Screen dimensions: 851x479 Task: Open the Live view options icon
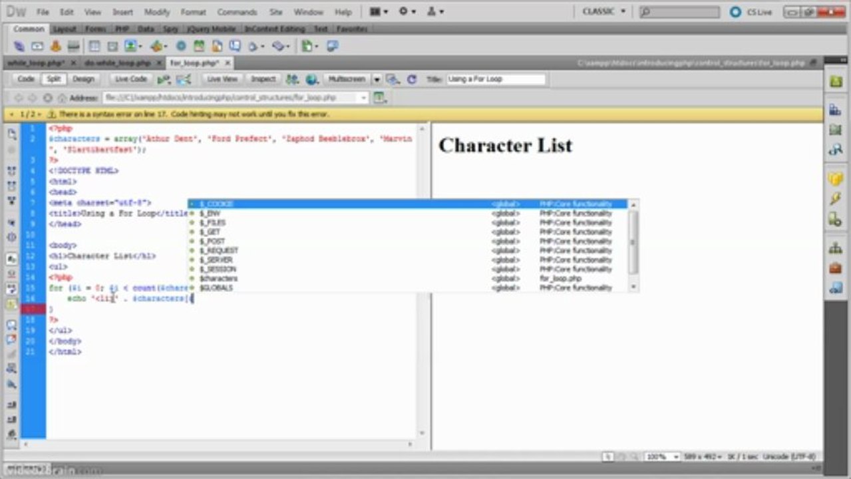[379, 97]
